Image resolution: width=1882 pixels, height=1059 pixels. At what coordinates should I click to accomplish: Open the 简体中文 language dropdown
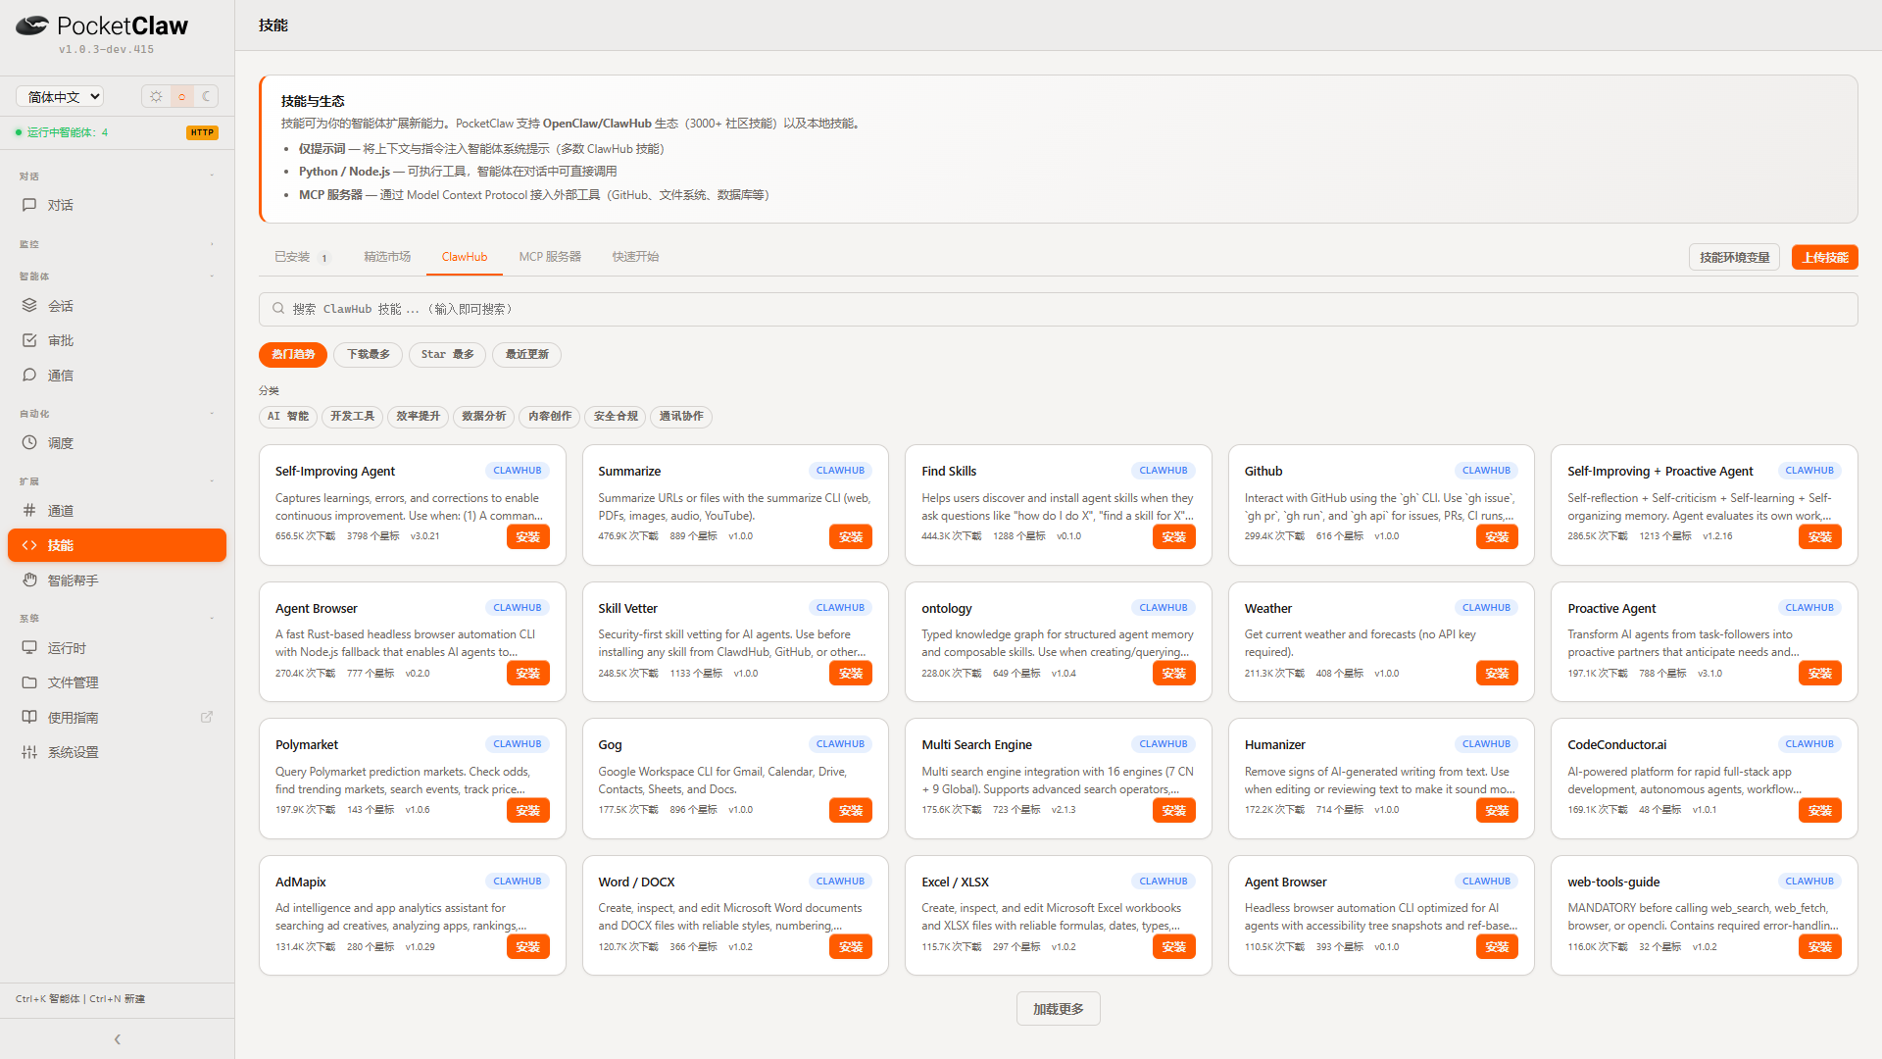(60, 96)
